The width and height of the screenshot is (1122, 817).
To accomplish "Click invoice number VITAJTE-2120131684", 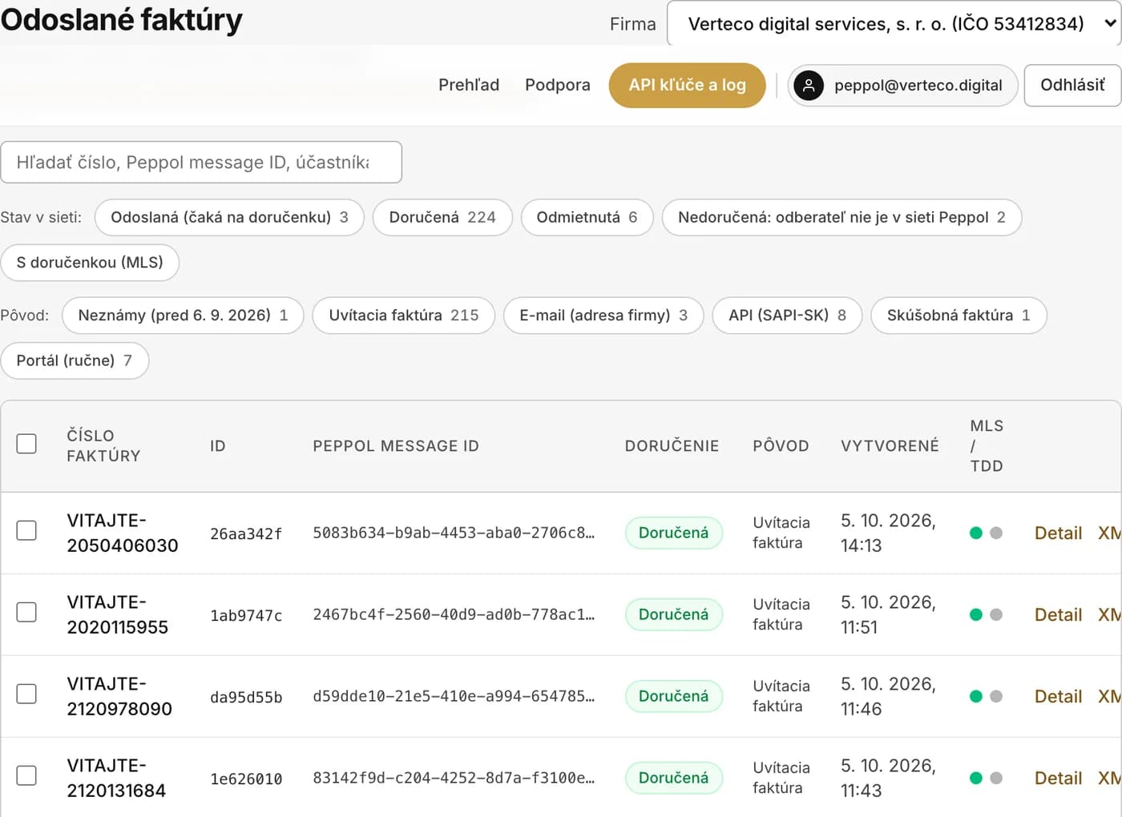I will [116, 778].
